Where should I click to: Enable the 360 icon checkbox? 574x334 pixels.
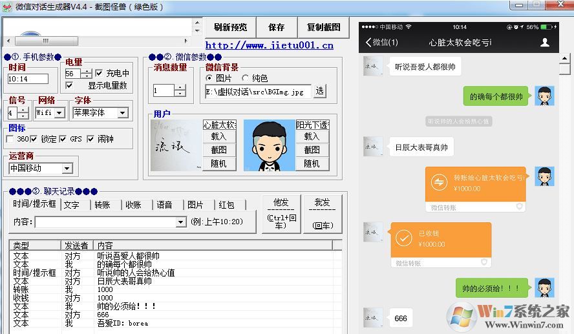click(10, 139)
